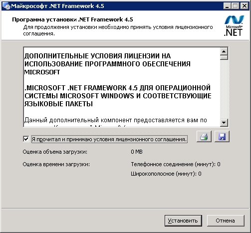Viewport: 251px width, 233px height.
Task: Open the installer icon menu in the title bar
Action: (6, 6)
